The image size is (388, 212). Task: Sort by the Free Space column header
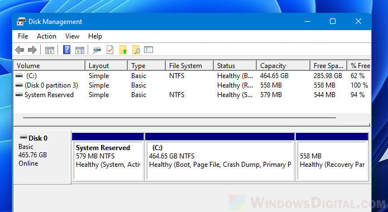[329, 66]
